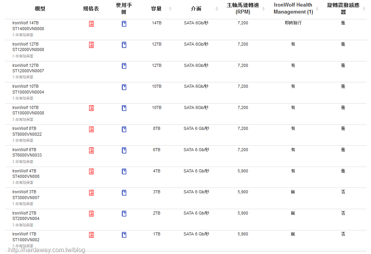This screenshot has width=371, height=254.
Task: Click the 2TB capacity cell
Action: tap(157, 213)
